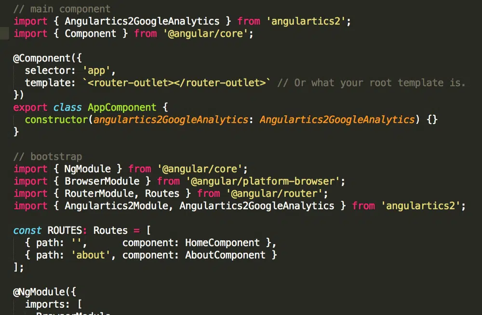The width and height of the screenshot is (482, 315).
Task: Place cursor on the '// bootstrap' comment
Action: tap(48, 157)
